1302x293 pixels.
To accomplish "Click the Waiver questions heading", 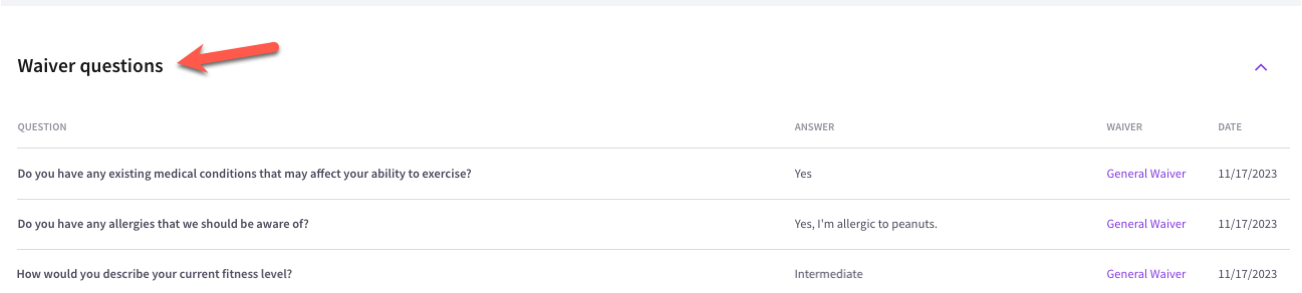I will (90, 66).
